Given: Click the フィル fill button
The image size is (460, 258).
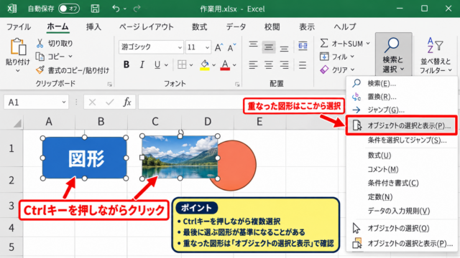Looking at the screenshot, I should (x=337, y=57).
